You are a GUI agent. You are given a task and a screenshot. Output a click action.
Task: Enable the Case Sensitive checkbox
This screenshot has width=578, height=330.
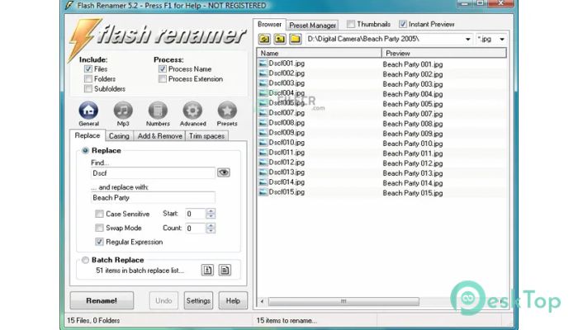(99, 214)
